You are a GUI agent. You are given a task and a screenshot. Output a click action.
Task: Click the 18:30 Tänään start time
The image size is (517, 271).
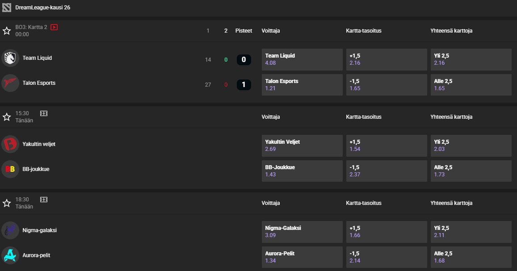click(x=24, y=203)
